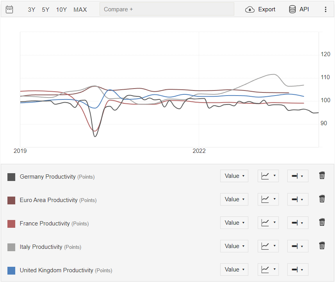This screenshot has height=282, width=335.
Task: Delete the Euro Area Productivity series
Action: [x=322, y=199]
